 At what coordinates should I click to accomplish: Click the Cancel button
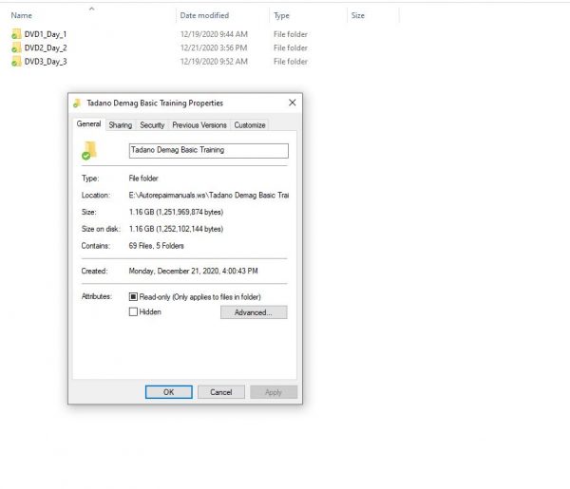[221, 392]
